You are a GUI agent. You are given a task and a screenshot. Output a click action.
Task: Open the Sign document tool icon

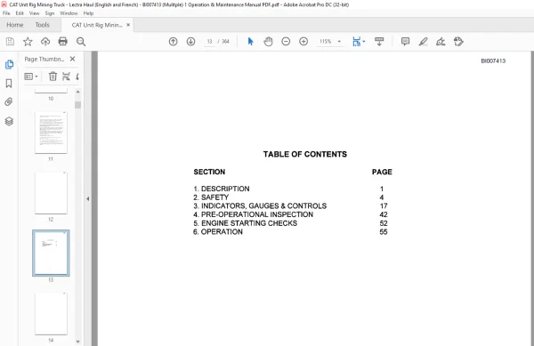pos(441,42)
